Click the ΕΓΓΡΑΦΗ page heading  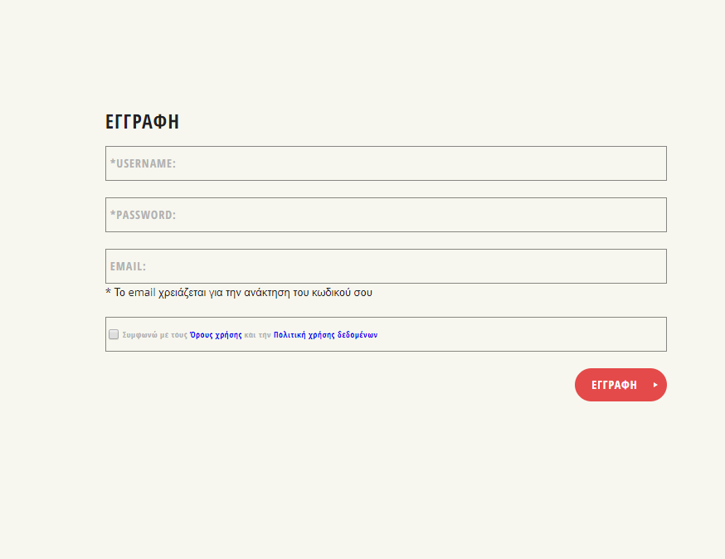click(142, 122)
